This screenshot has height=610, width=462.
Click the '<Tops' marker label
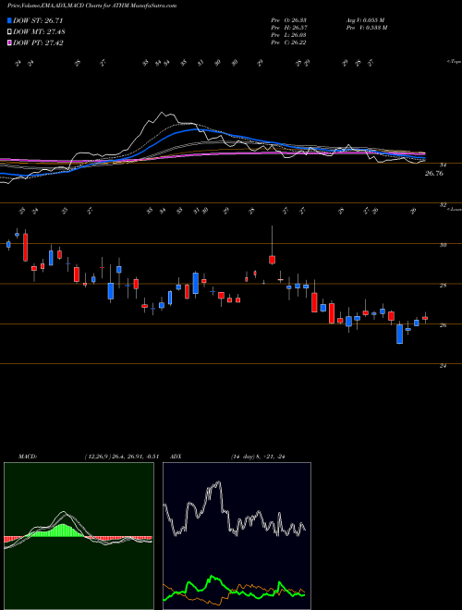pyautogui.click(x=454, y=62)
